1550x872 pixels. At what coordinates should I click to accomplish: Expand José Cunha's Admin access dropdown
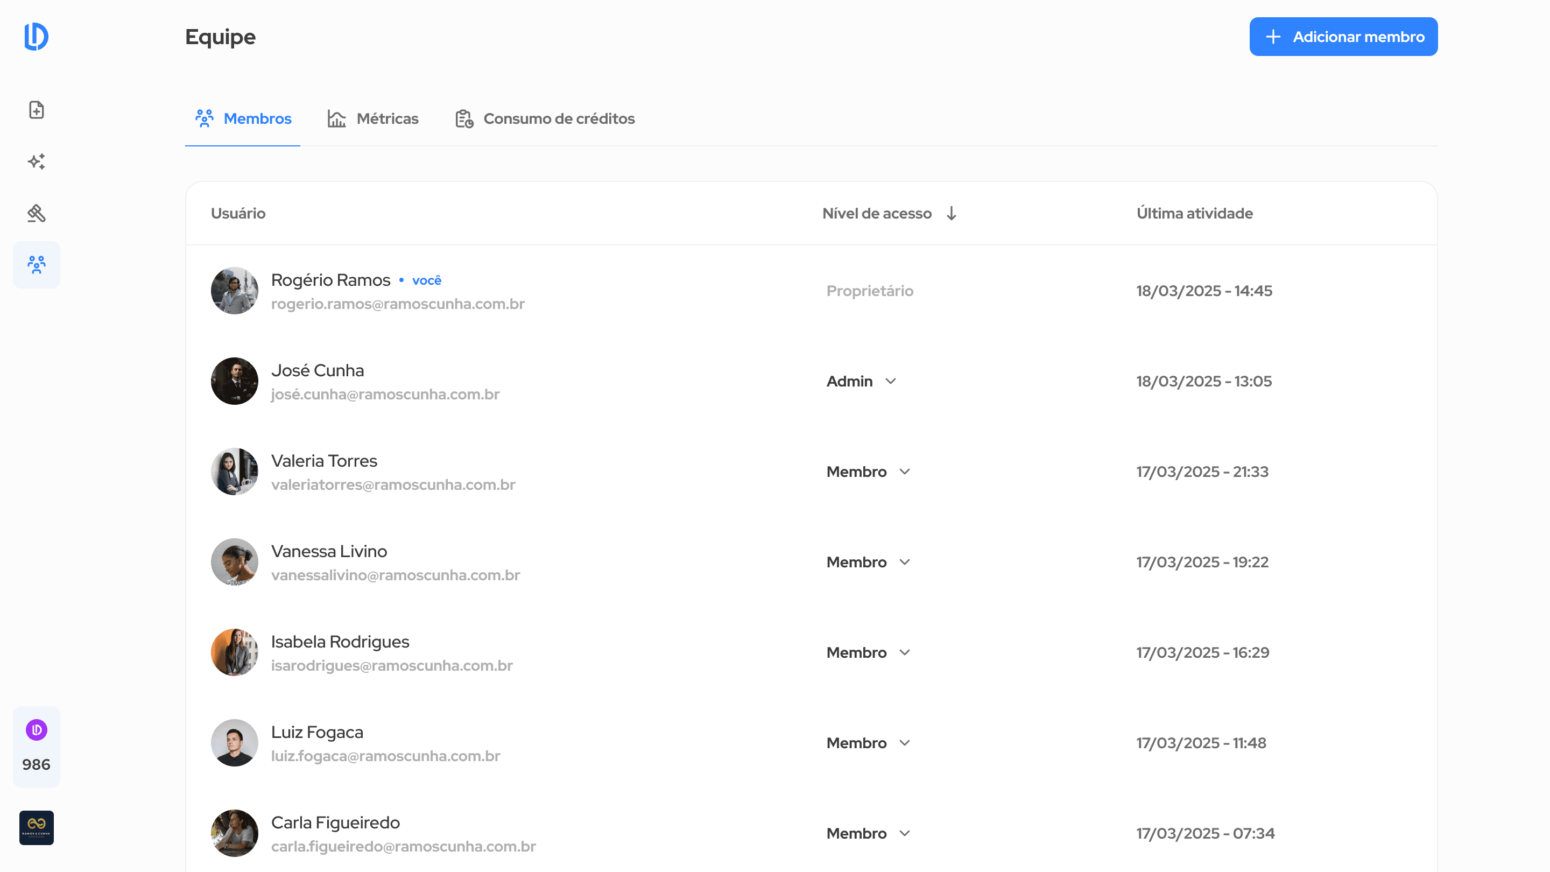pyautogui.click(x=862, y=382)
